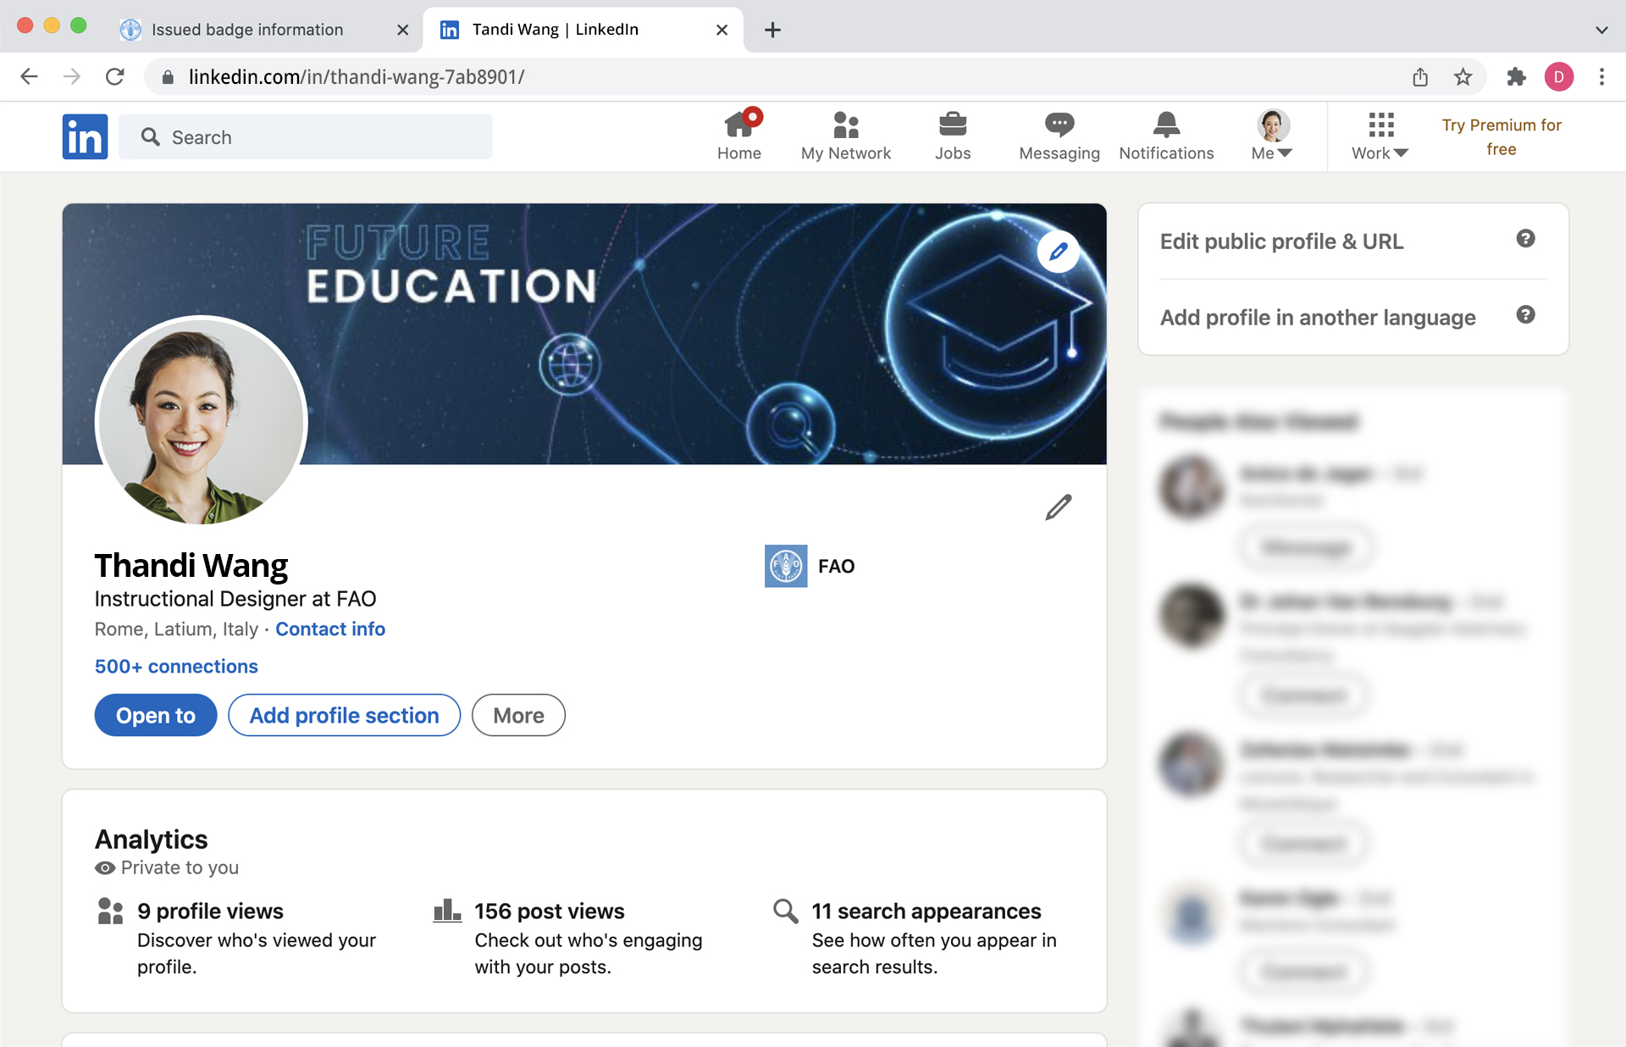Click the Jobs icon

point(953,136)
